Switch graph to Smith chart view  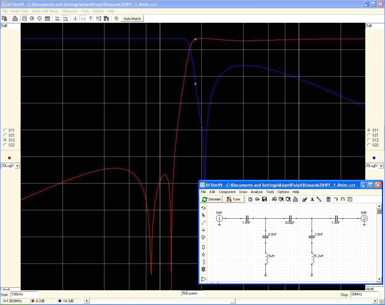(32, 18)
